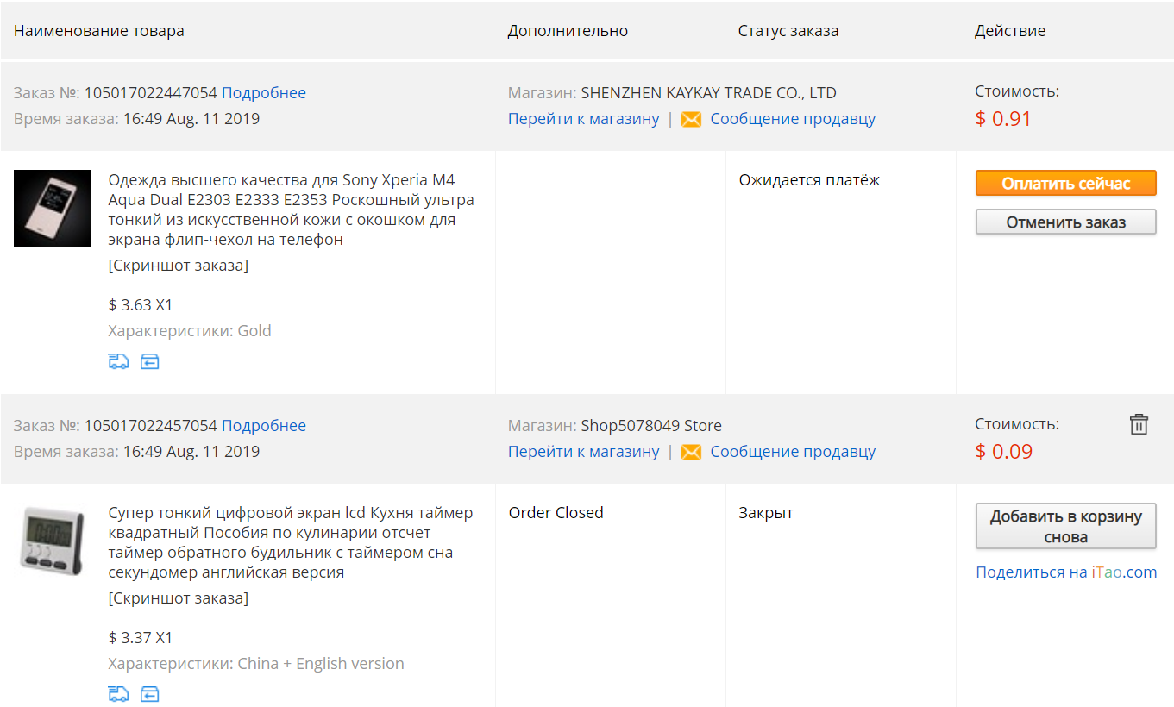Click the delivery truck icon under the kitchen timer

(x=118, y=694)
